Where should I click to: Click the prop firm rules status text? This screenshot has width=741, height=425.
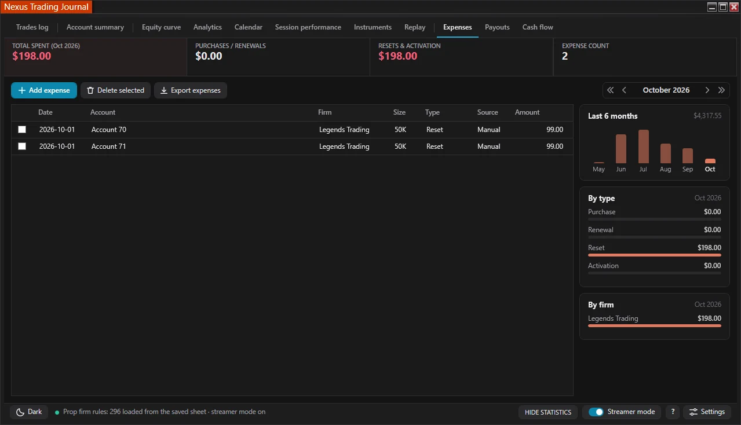pyautogui.click(x=164, y=412)
